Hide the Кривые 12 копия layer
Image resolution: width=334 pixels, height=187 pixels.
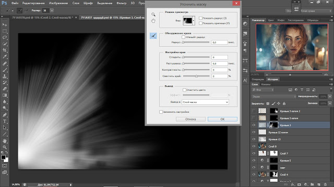tap(254, 132)
